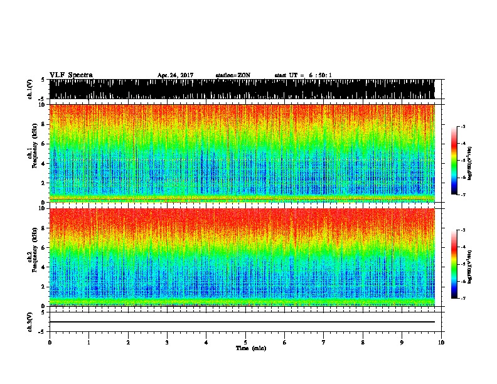
Task: Click the ch.1 colorbar 'log(PSD)' unit label
Action: (x=469, y=163)
